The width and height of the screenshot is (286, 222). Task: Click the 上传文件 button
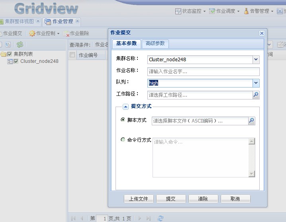click(139, 199)
